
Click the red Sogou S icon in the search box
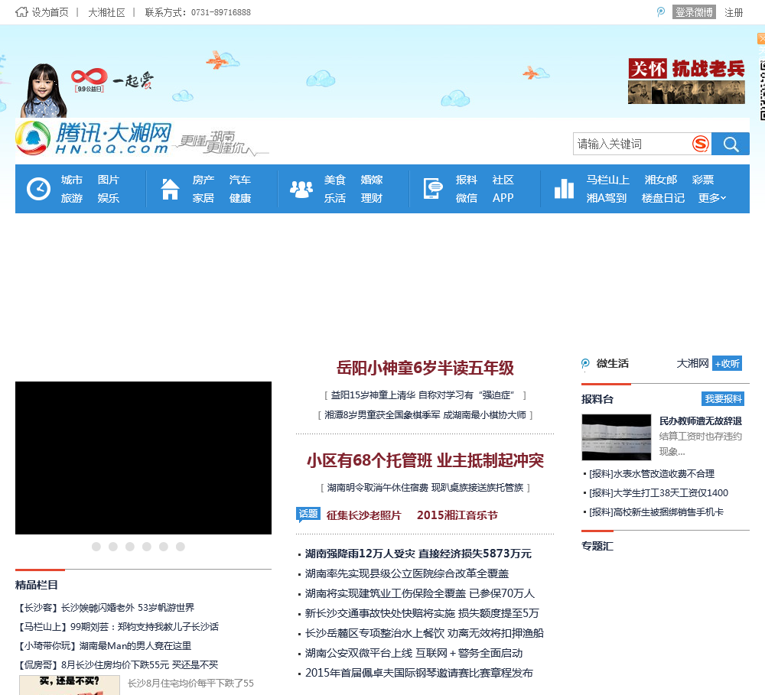click(701, 144)
